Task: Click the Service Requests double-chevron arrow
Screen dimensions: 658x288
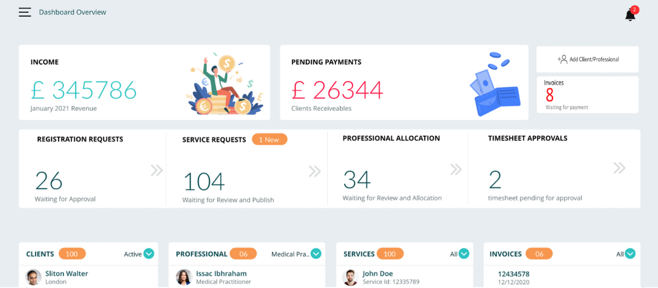Action: [x=314, y=171]
